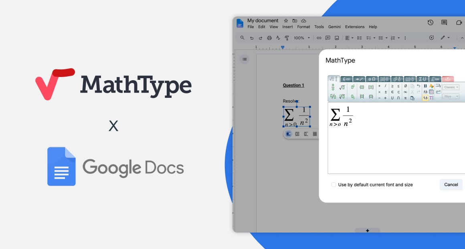Click the insert link icon
The width and height of the screenshot is (465, 249).
click(319, 38)
